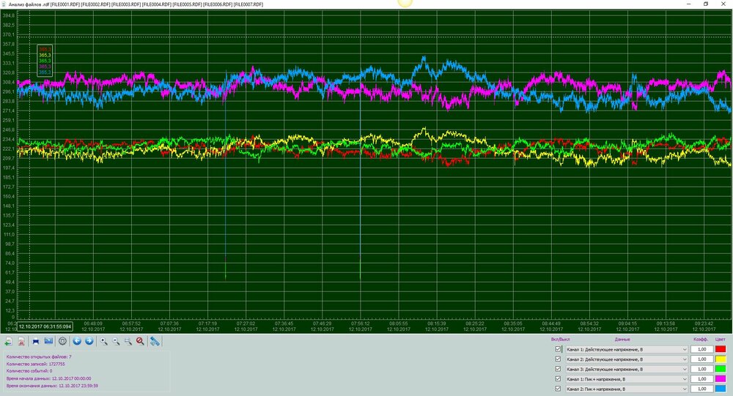Go back with blue left arrow
This screenshot has height=396, width=733.
coord(77,341)
